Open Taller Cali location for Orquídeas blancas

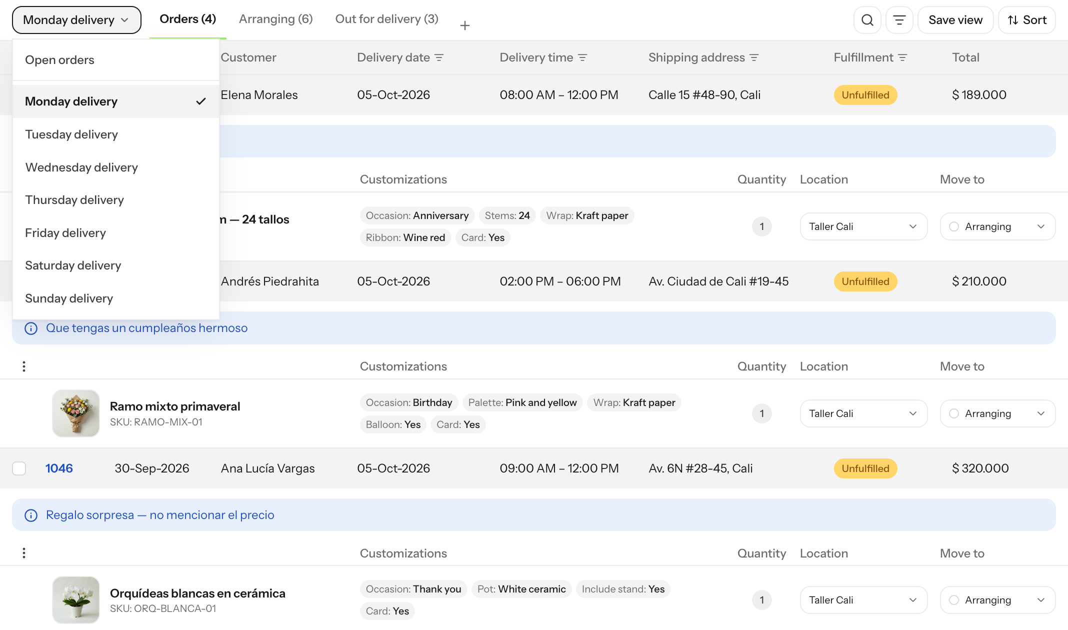(863, 600)
